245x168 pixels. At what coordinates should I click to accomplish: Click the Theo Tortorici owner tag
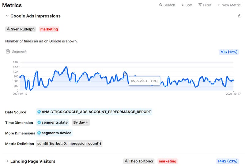[x=139, y=161]
